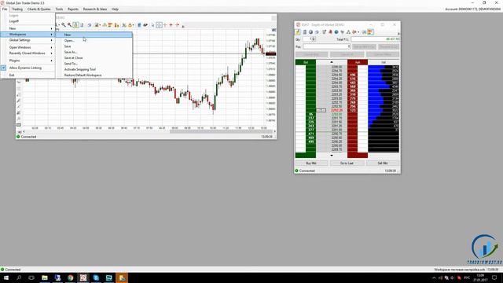Image resolution: width=503 pixels, height=283 pixels.
Task: Click the Bid column header
Action: click(306, 62)
